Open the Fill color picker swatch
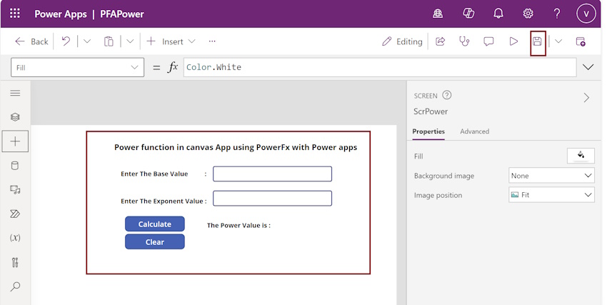This screenshot has width=607, height=305. [581, 156]
